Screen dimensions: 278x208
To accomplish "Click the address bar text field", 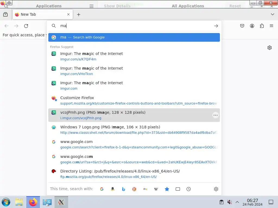I will coord(135,26).
